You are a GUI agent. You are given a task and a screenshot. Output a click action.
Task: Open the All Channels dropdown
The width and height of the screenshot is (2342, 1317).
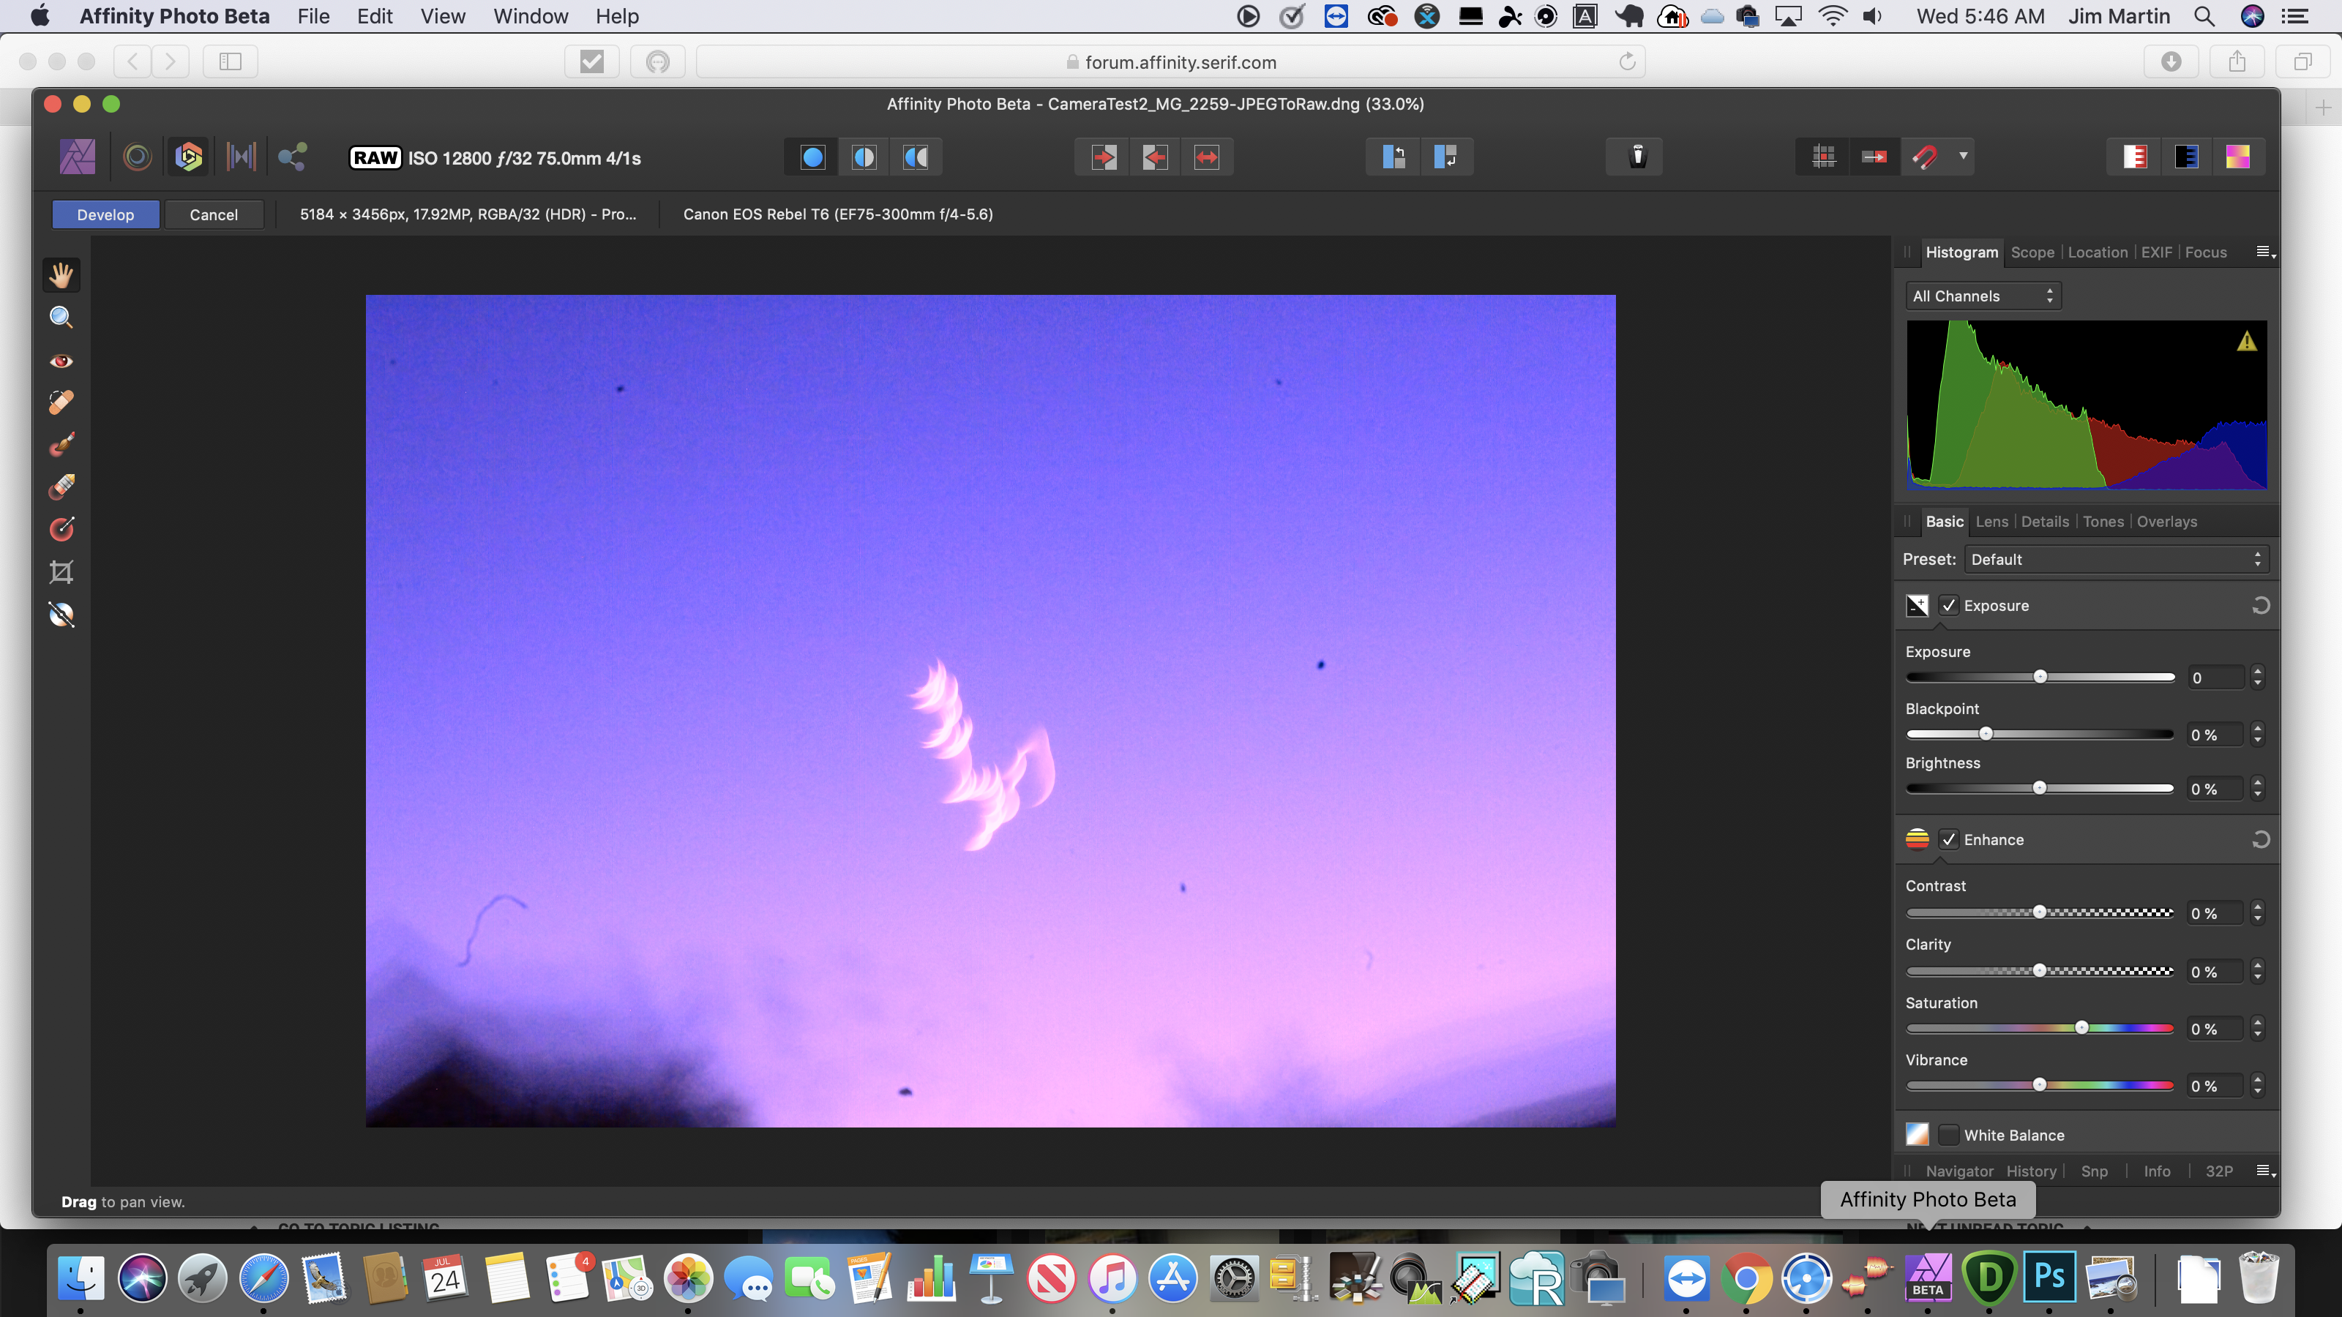point(1983,296)
